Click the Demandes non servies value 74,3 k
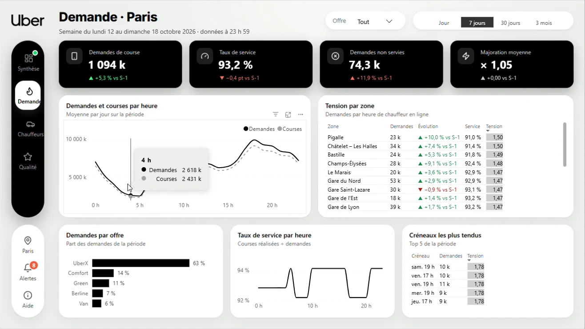This screenshot has height=329, width=585. pos(365,65)
